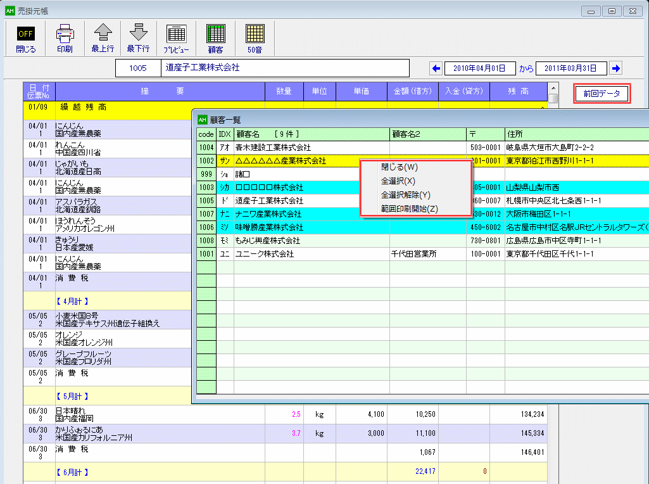649x484 pixels.
Task: Click the customer name field 道産子工業株式会社
Action: pos(285,68)
